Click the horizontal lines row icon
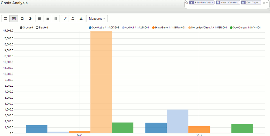The image size is (270, 136). point(48,19)
